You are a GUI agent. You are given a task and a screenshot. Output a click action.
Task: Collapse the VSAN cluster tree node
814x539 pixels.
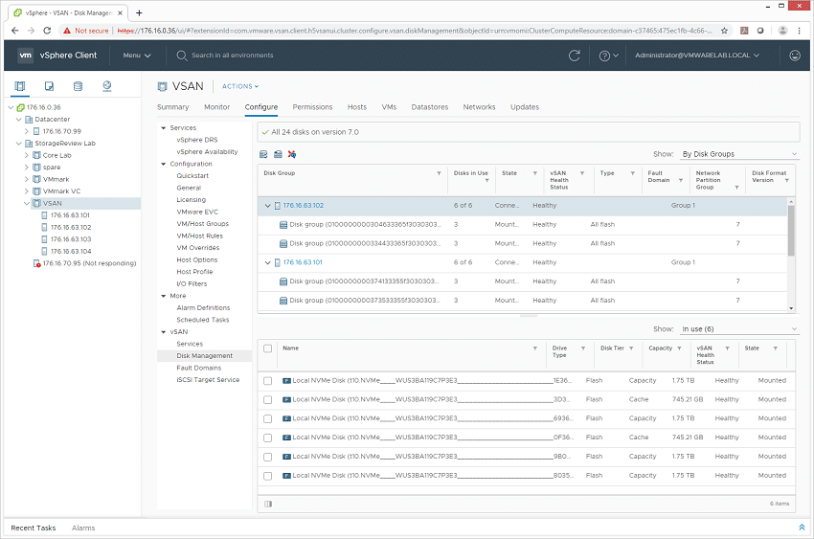27,203
